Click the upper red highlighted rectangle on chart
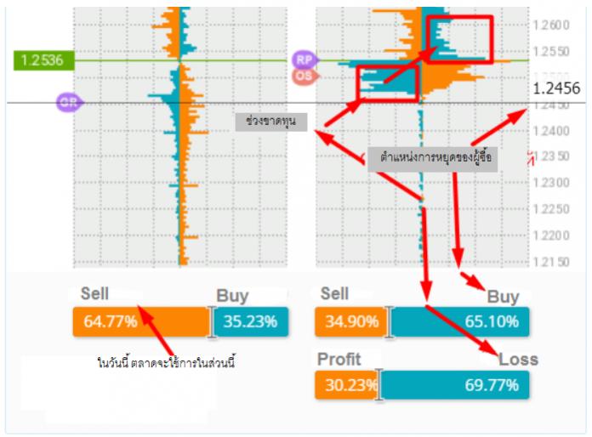Viewport: 592px width, 437px height. tap(460, 39)
